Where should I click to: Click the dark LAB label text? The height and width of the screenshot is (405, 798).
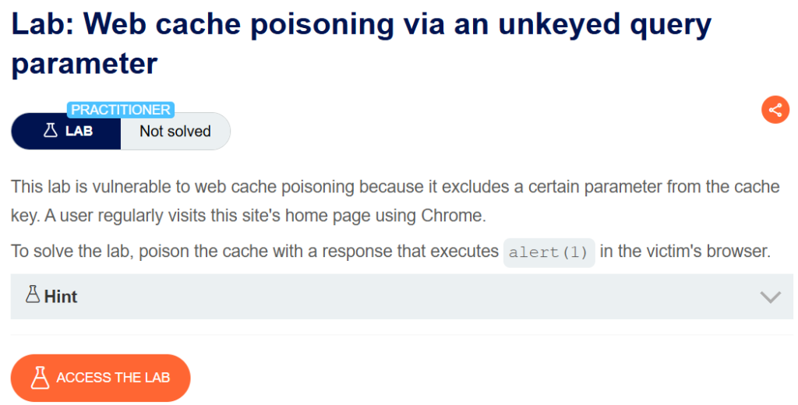(79, 131)
